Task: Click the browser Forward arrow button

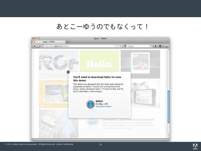Action: click(38, 46)
